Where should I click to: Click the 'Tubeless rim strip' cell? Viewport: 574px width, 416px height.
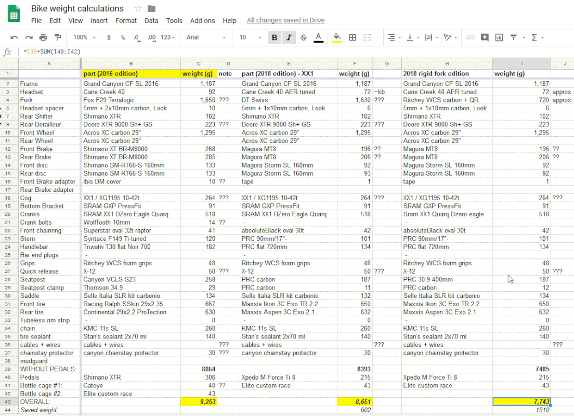coord(49,320)
